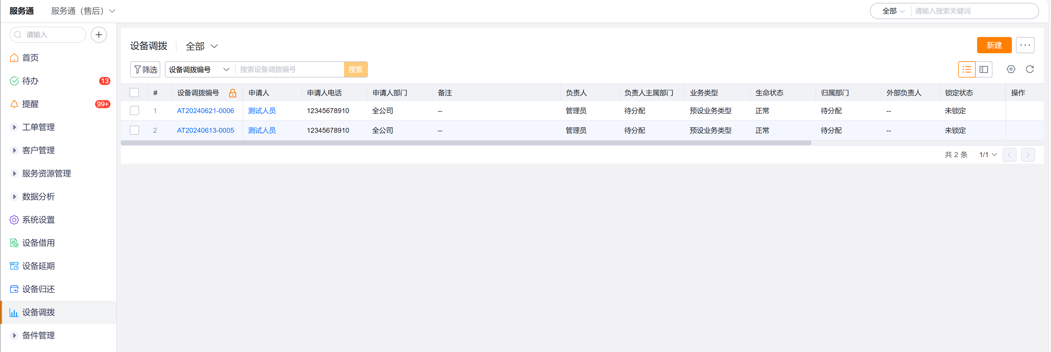The width and height of the screenshot is (1051, 352).
Task: Click the orange 新建 button
Action: [x=994, y=45]
